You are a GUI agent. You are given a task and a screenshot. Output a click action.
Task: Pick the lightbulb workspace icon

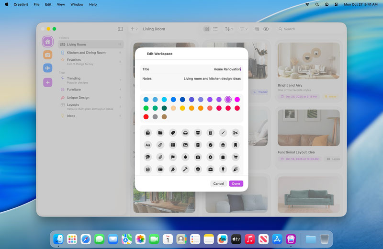[x=223, y=169]
